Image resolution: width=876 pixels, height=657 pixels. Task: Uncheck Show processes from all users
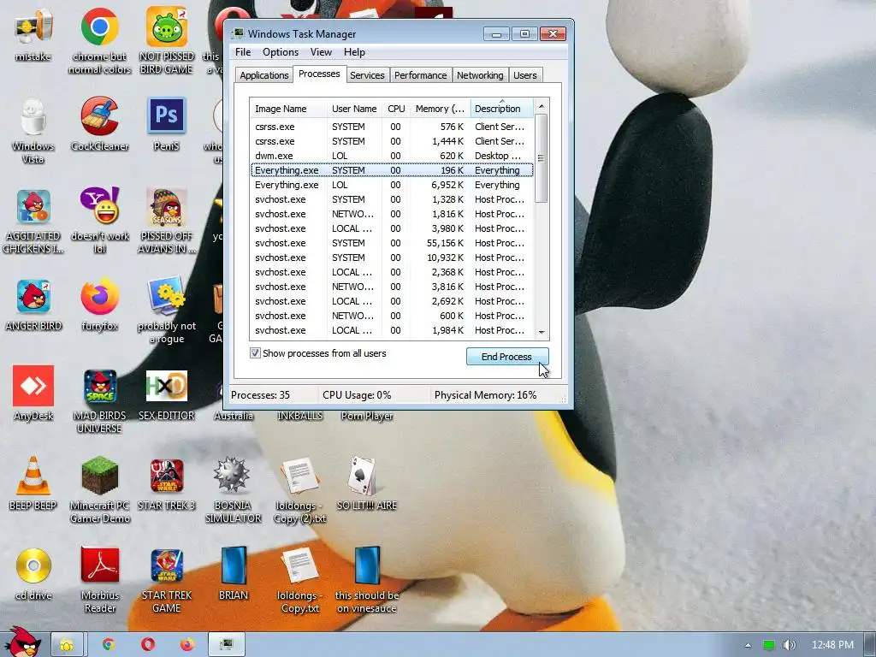[255, 353]
